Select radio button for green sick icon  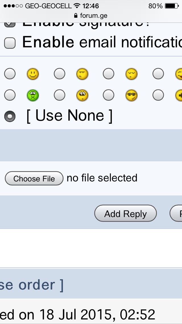[10, 95]
